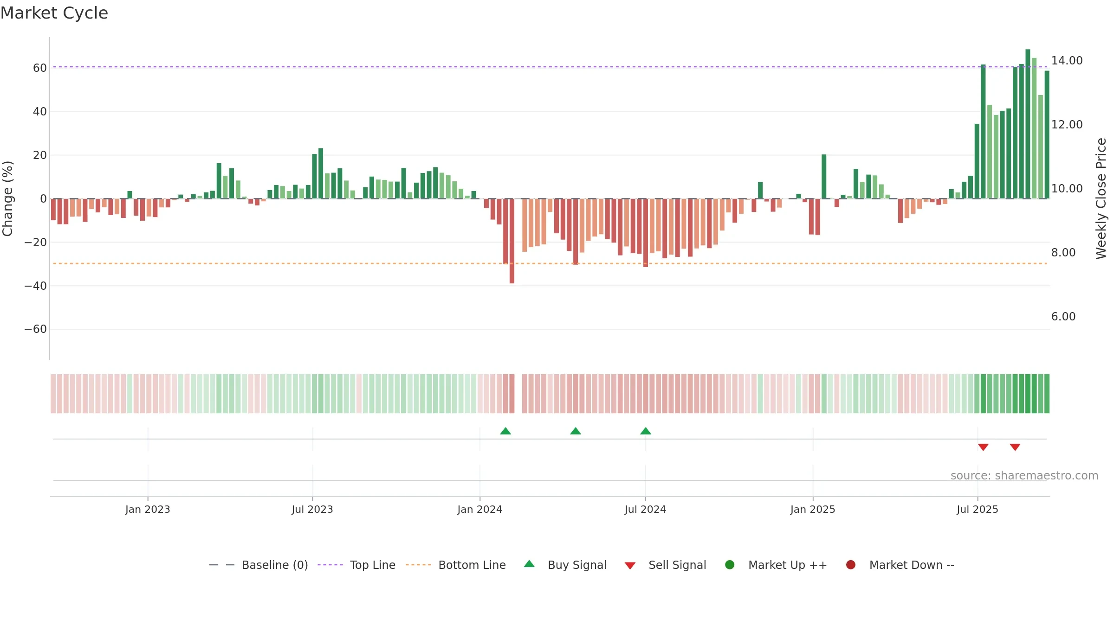Toggle the Bottom Line legend entry
The image size is (1114, 626).
456,565
